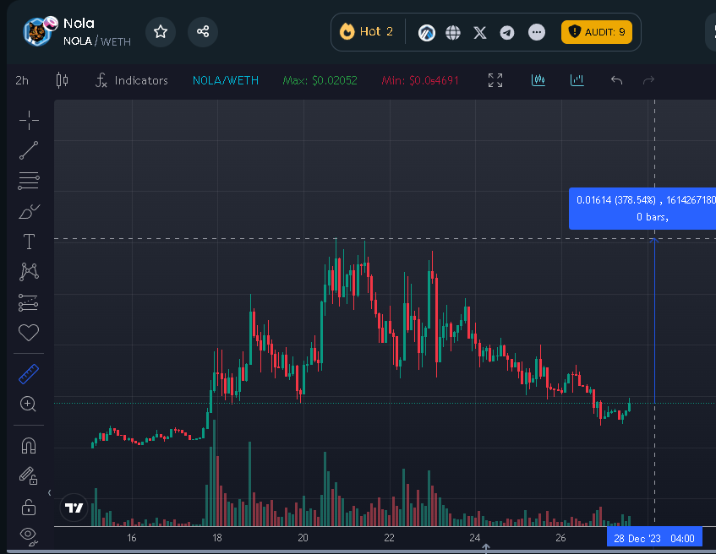Undo the last chart action

[617, 80]
